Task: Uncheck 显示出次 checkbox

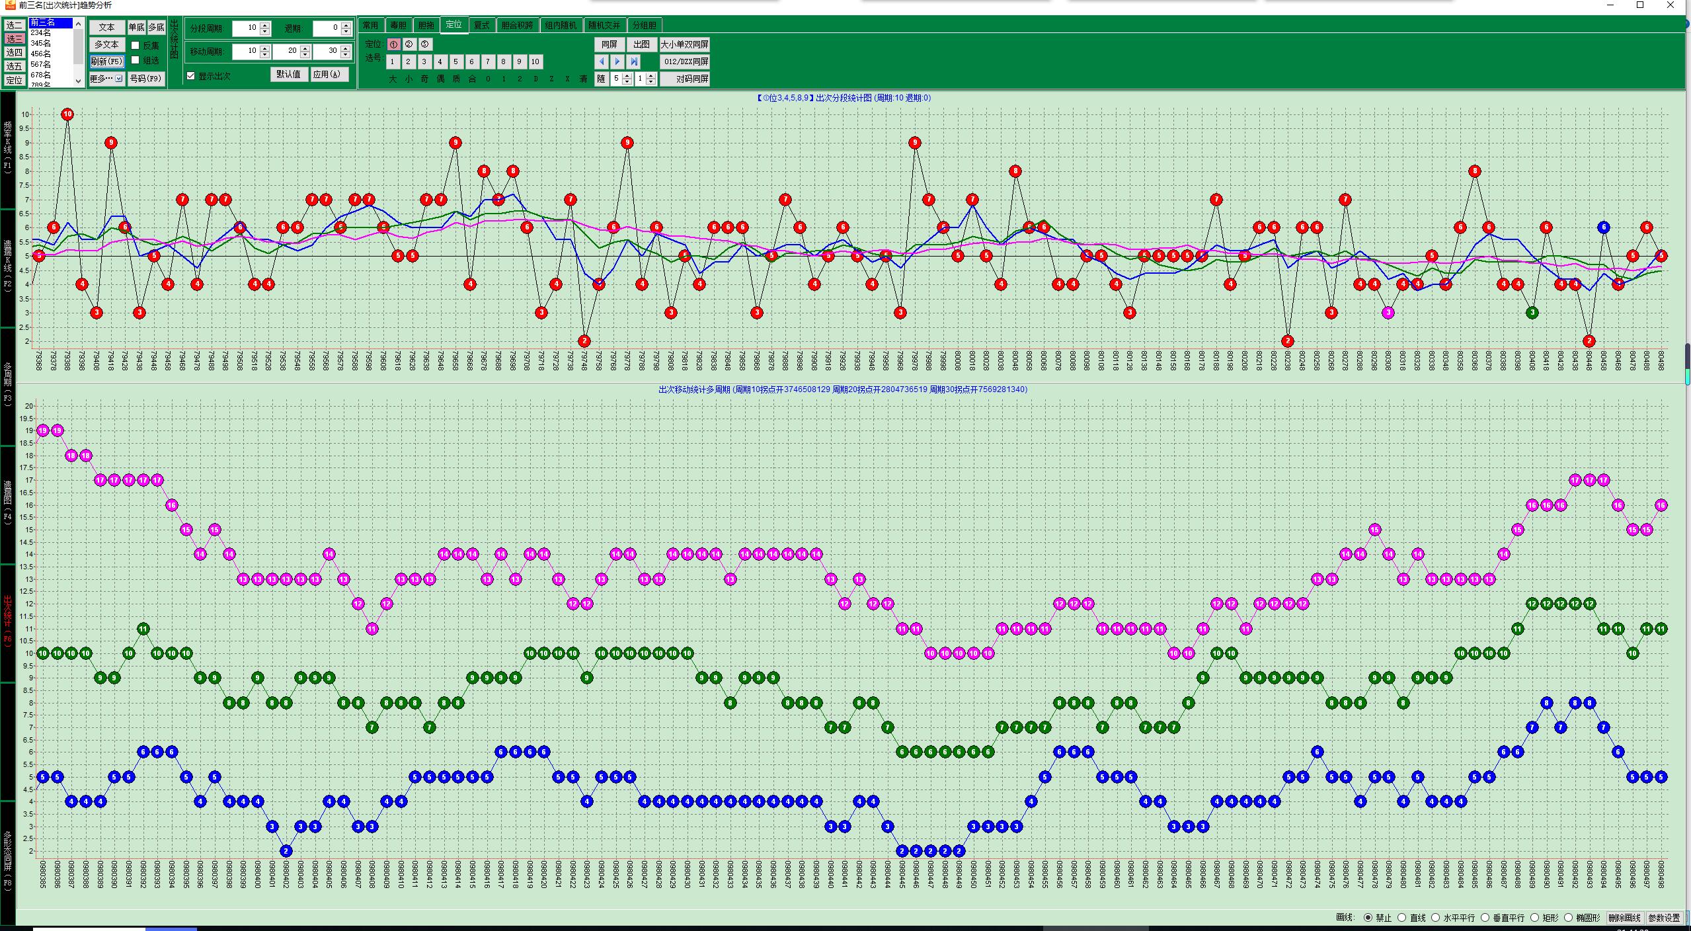Action: point(191,76)
